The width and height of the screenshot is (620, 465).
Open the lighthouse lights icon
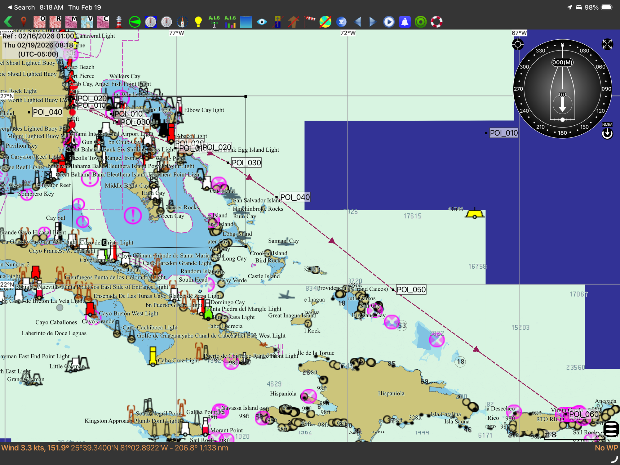click(119, 22)
